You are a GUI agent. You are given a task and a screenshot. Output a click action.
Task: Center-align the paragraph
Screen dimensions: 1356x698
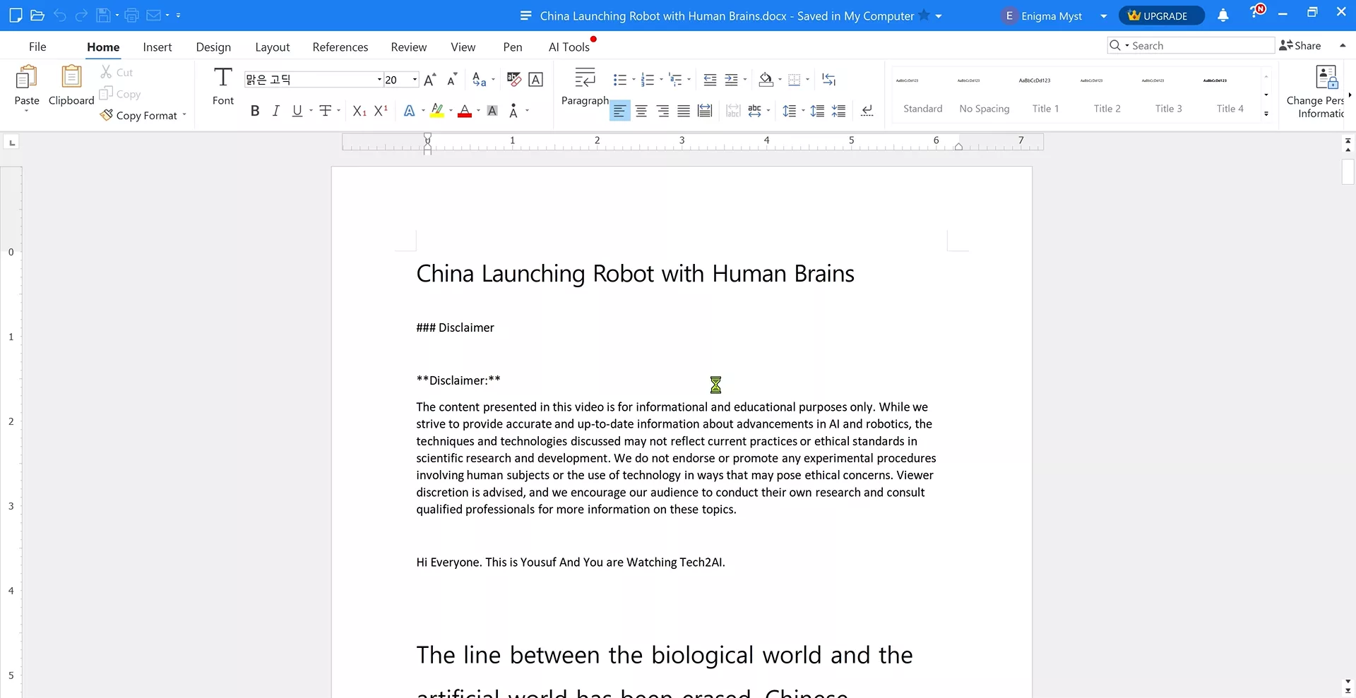click(641, 111)
